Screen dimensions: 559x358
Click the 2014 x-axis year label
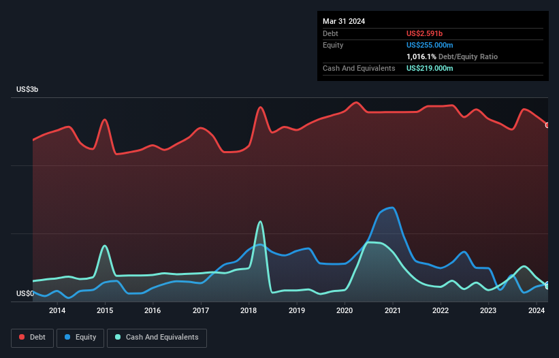tap(57, 310)
